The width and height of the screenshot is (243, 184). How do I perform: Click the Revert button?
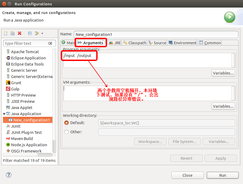[x=187, y=158]
